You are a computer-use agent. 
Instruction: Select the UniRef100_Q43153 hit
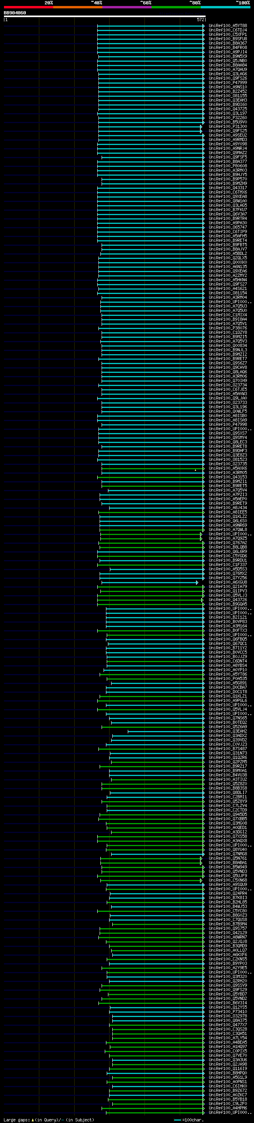228,477
